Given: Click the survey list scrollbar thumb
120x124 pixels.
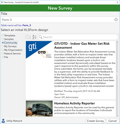Looking at the screenshot, I should [x=117, y=74].
